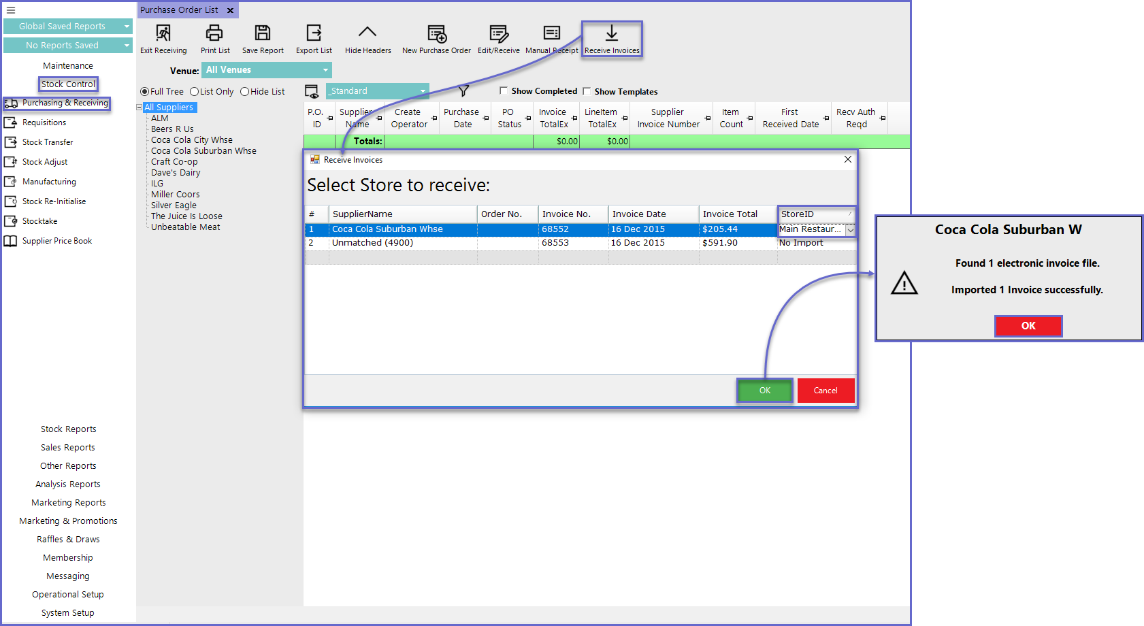Enable the Show Completed checkbox
The height and width of the screenshot is (626, 1144).
(x=504, y=90)
